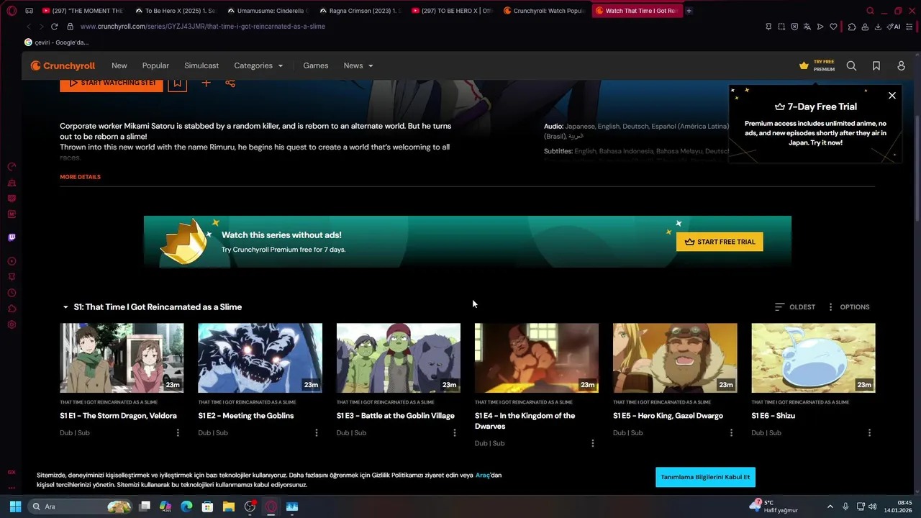
Task: Open the Popular menu item
Action: click(155, 65)
